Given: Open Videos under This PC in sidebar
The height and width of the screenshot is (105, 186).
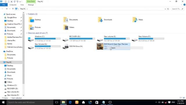Looking at the screenshot, I should pos(10,82).
